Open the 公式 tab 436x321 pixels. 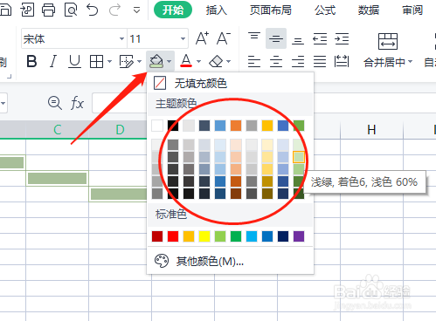325,10
